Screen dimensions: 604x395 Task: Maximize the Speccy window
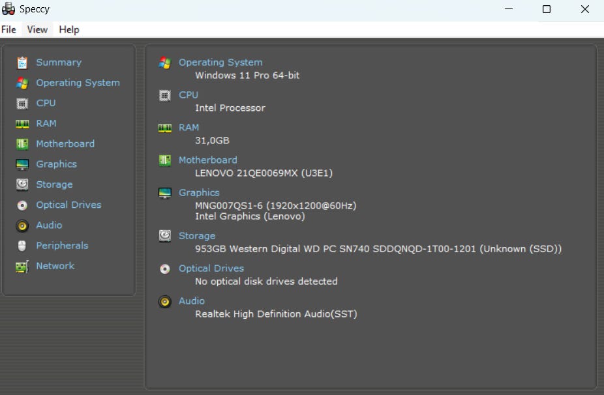pos(547,9)
